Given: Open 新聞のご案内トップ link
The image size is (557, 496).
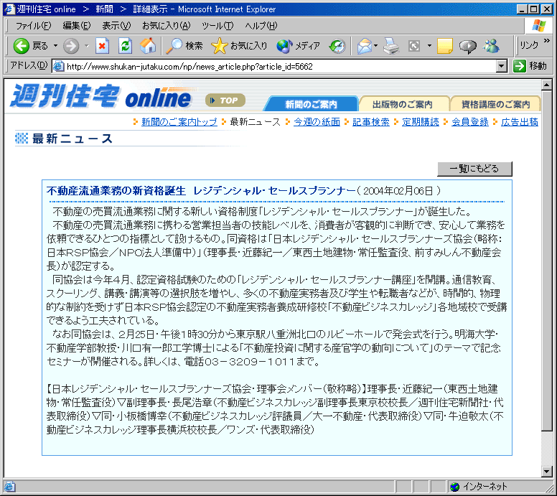Looking at the screenshot, I should (179, 122).
